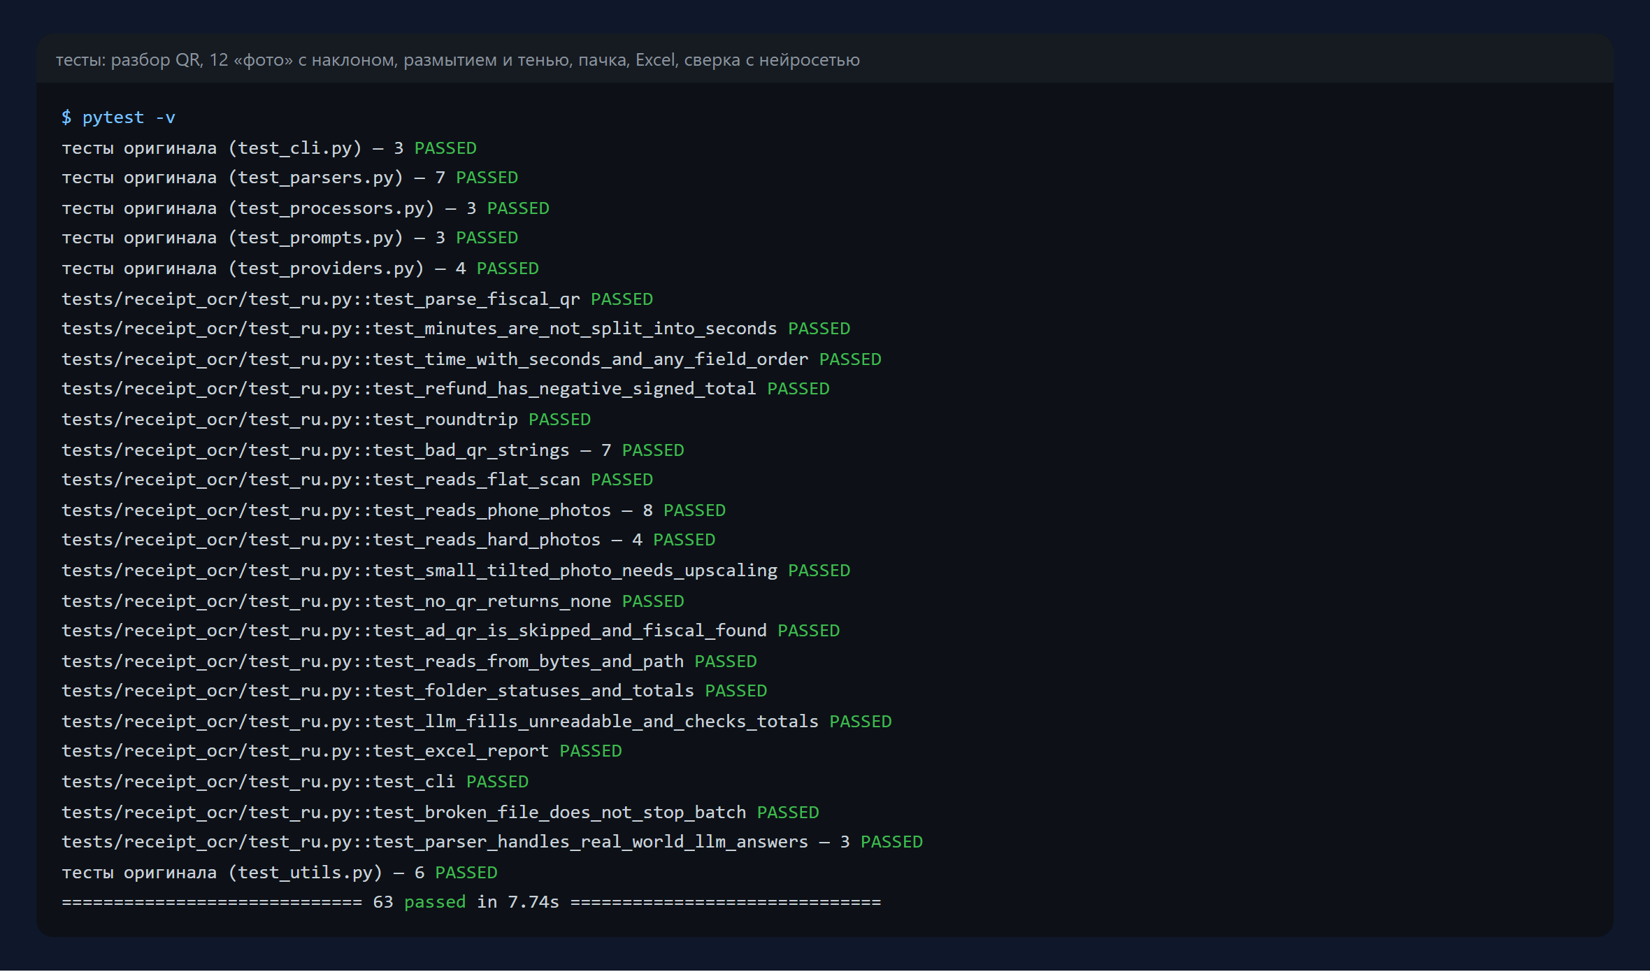Click test_llm_fills_unreadable_and_checks_totals line
The height and width of the screenshot is (972, 1650).
click(477, 722)
